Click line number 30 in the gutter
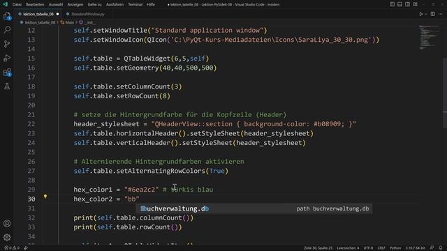Viewport: 447px width, 251px height. click(31, 199)
